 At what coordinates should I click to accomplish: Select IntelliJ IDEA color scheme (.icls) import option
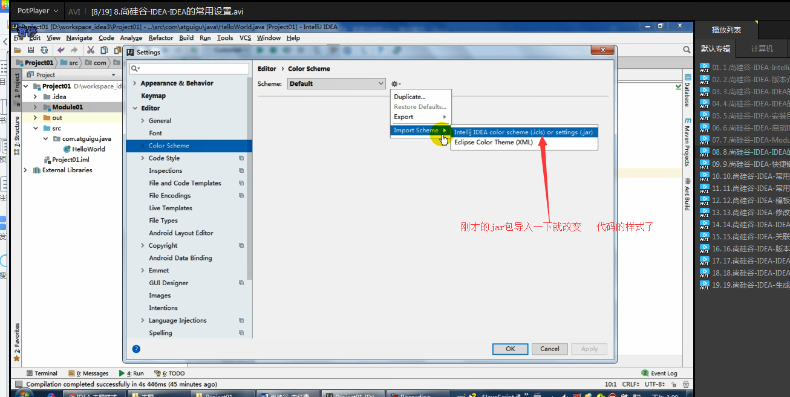coord(524,132)
